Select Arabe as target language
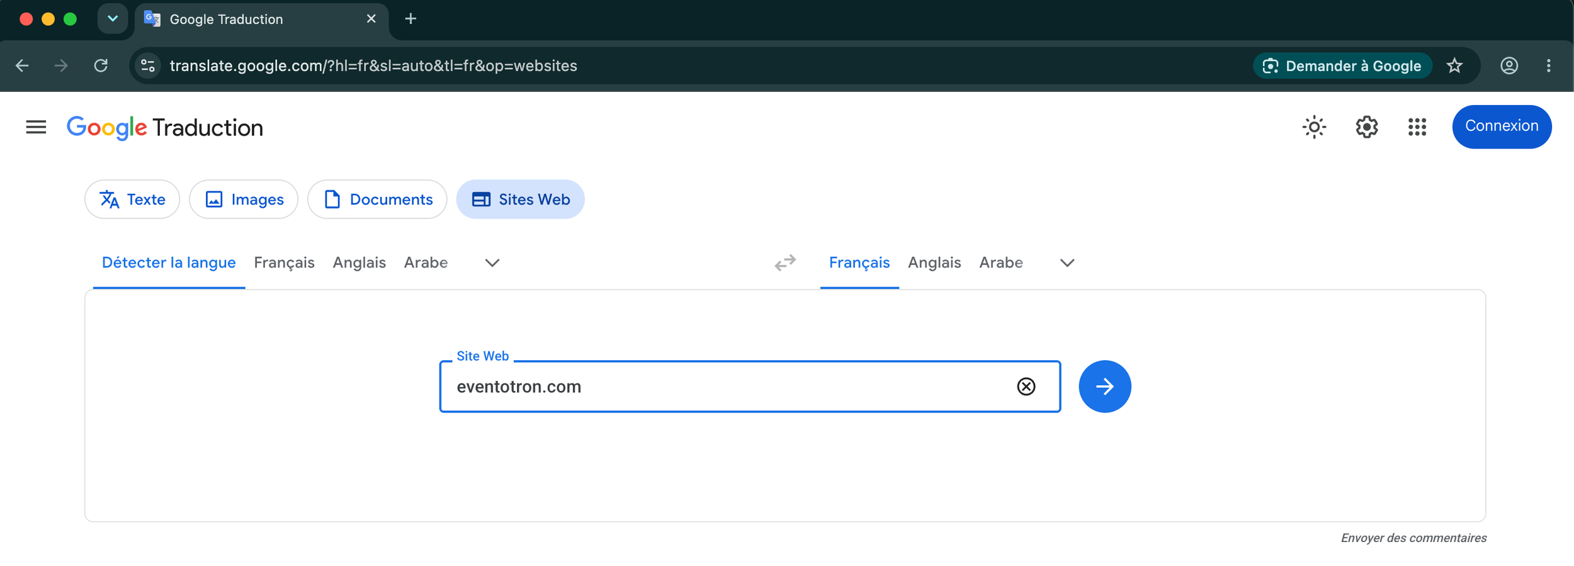The image size is (1574, 566). click(x=1001, y=263)
